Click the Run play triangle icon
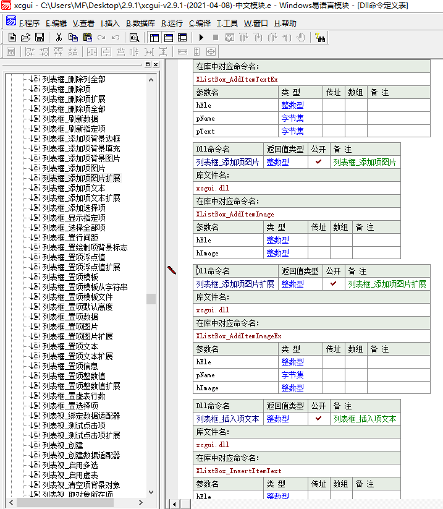Screen dimensions: 443x509 click(201, 38)
